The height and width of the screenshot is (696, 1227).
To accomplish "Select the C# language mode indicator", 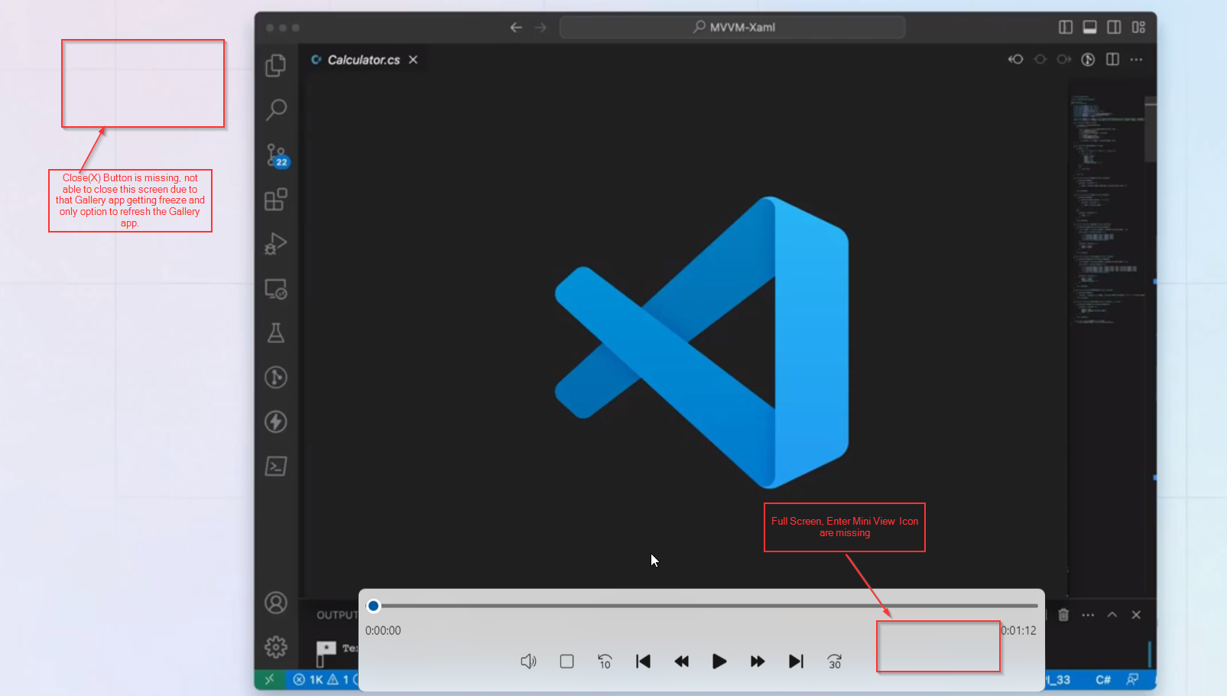I will (1103, 679).
